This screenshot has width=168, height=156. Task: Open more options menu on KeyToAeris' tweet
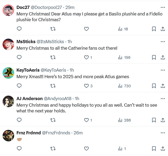(163, 70)
